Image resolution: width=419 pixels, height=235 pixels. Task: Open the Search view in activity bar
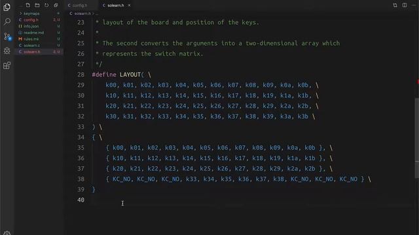point(7,22)
